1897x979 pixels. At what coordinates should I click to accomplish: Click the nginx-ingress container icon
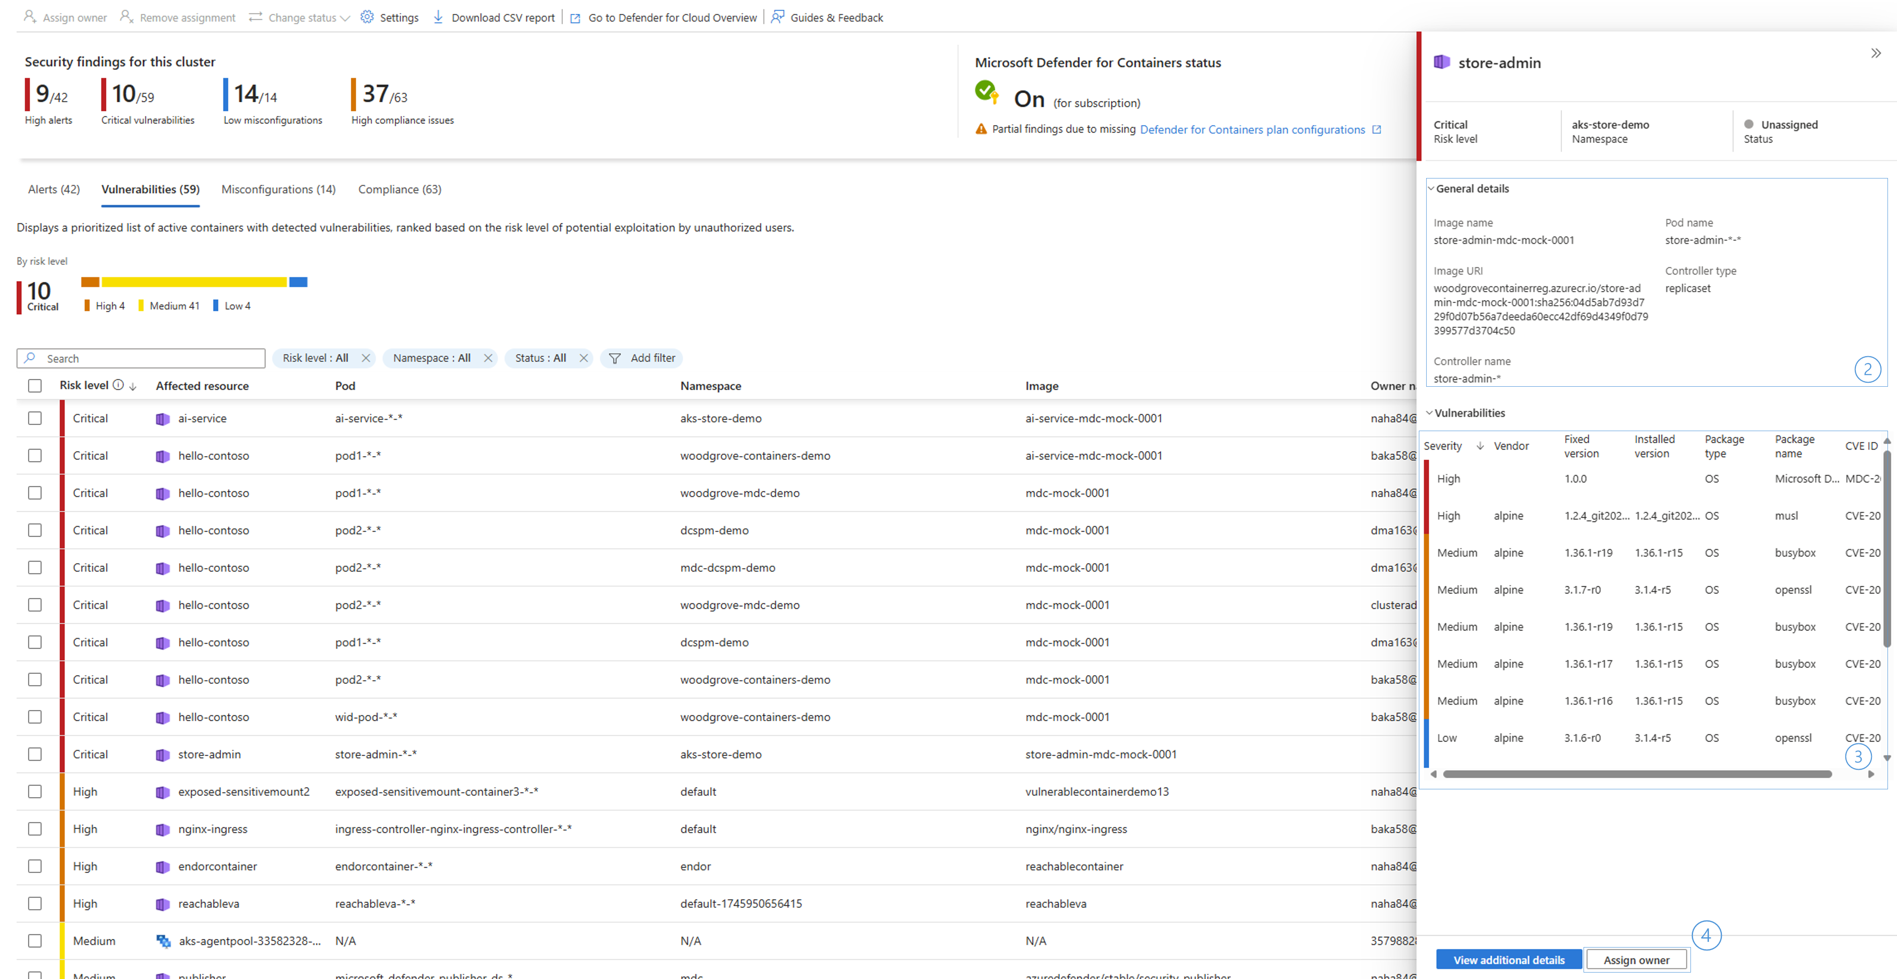163,829
